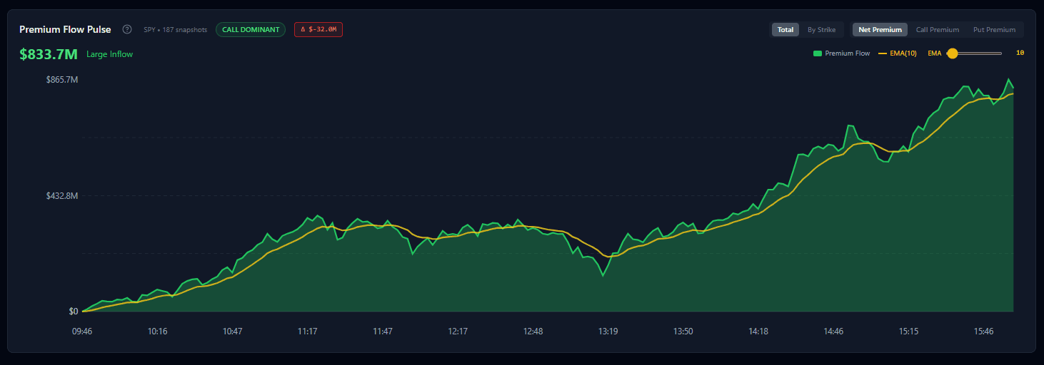The height and width of the screenshot is (365, 1044).
Task: Click the 13:19 time axis label
Action: pyautogui.click(x=608, y=331)
